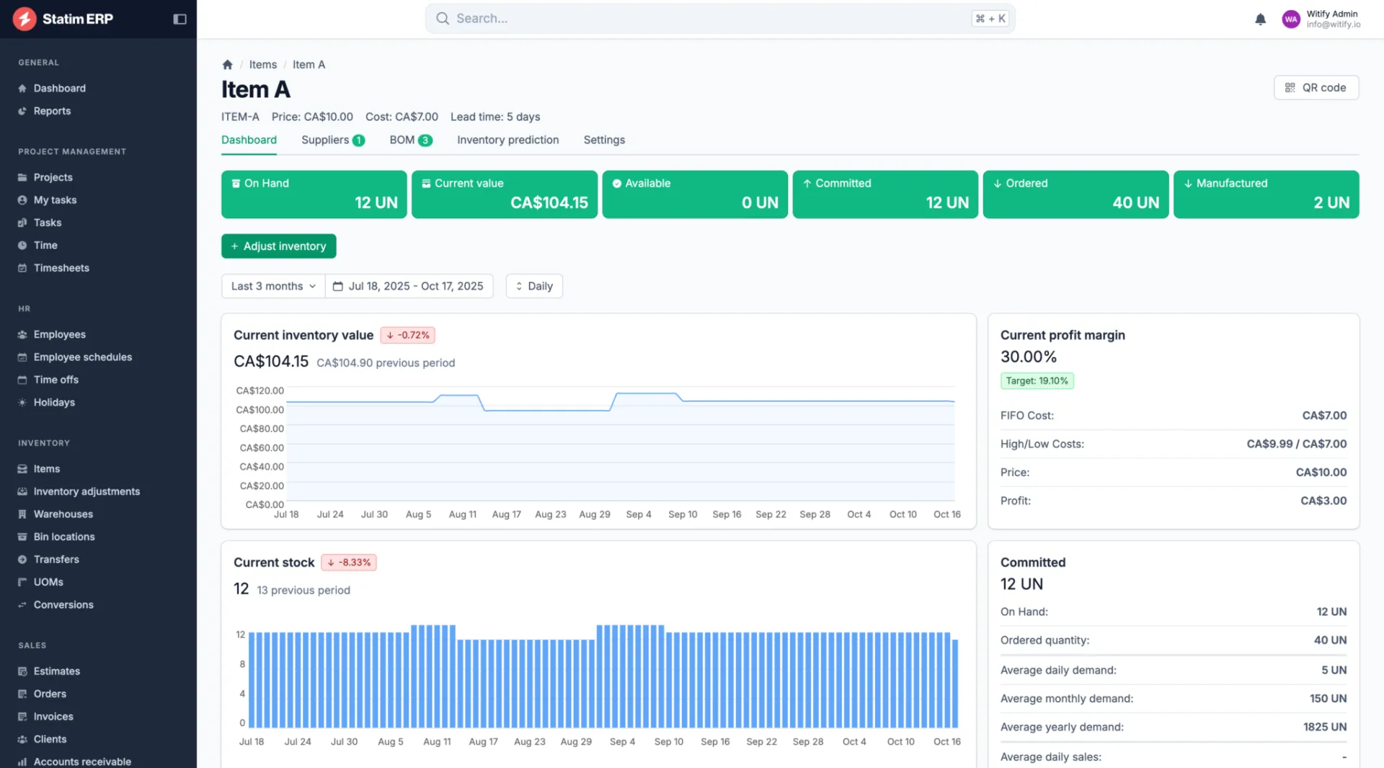Open the BOM tab

pos(411,140)
